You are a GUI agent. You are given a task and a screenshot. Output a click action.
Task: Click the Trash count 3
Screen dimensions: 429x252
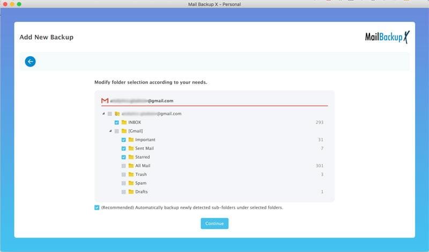pyautogui.click(x=322, y=174)
